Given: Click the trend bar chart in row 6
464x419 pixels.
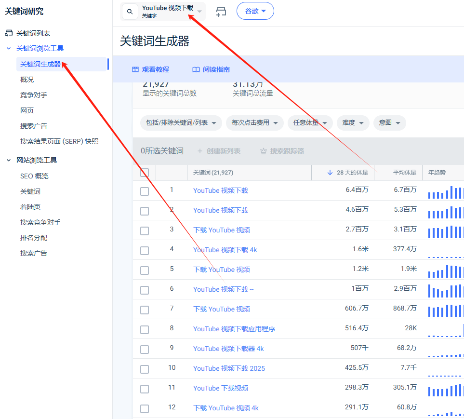Looking at the screenshot, I should pos(445,291).
